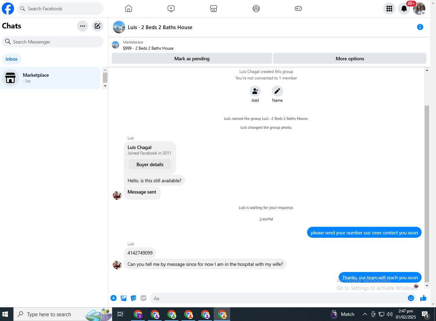Screen dimensions: 436x321
Task: Click the Name edit pencil icon
Action: (277, 91)
